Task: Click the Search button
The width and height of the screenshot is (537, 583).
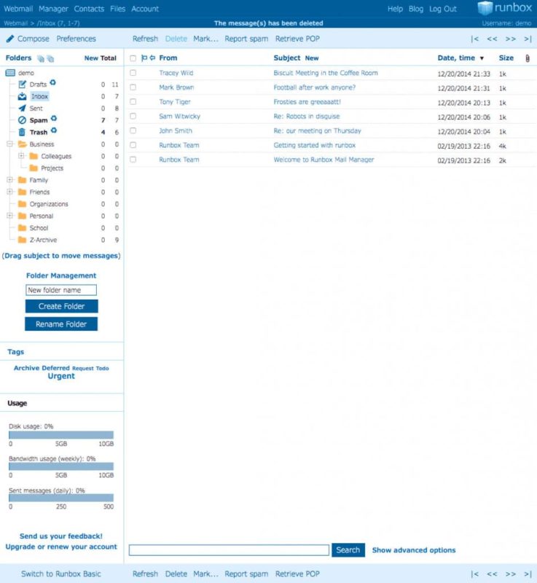Action: point(348,550)
